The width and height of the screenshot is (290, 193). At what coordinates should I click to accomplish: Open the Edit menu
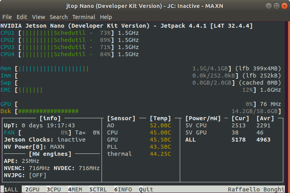tap(22, 17)
